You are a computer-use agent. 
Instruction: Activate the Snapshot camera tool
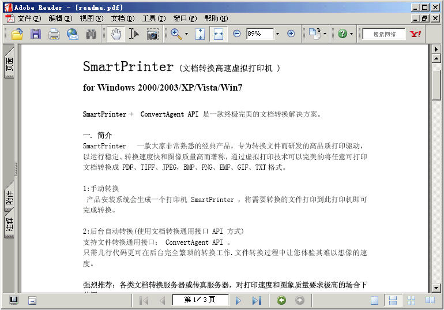[152, 34]
